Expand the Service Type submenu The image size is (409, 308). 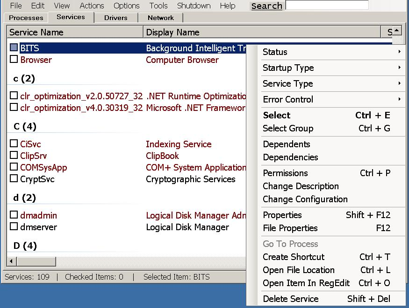point(332,84)
